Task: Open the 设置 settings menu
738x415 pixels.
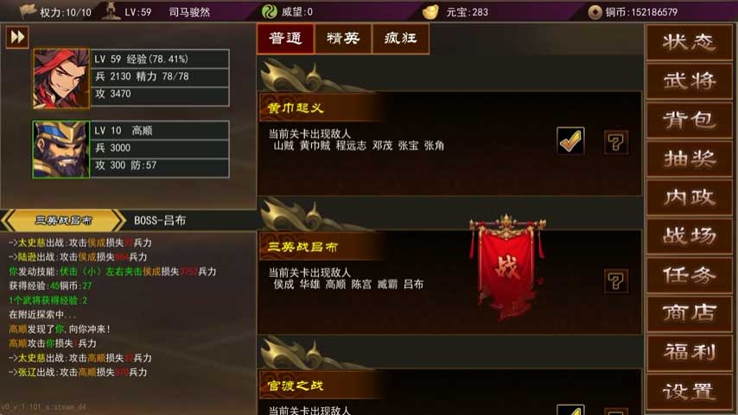Action: [690, 391]
